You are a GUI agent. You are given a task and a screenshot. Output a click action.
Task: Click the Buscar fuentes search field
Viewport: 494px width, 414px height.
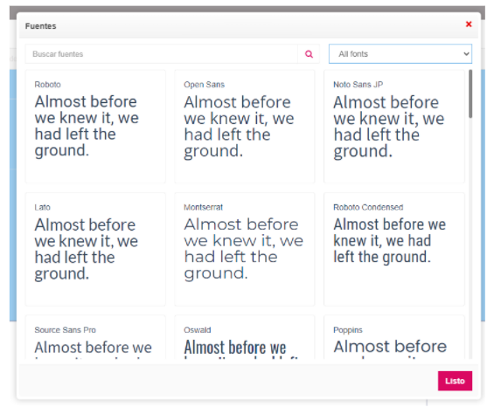pos(161,54)
